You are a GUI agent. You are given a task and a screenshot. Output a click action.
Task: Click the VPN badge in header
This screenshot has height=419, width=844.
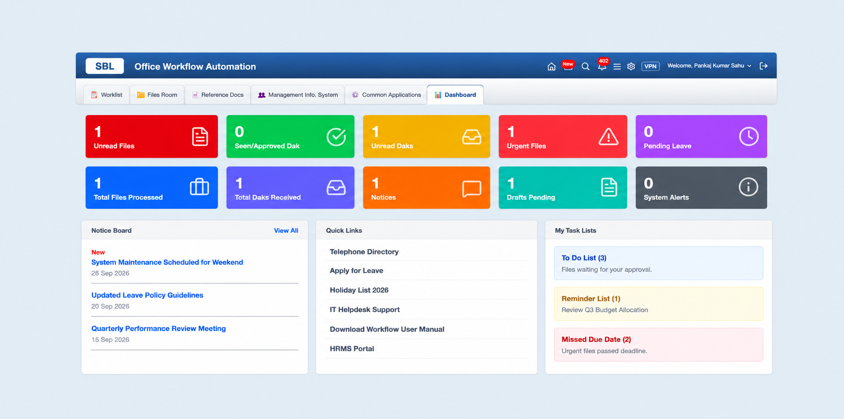point(650,66)
